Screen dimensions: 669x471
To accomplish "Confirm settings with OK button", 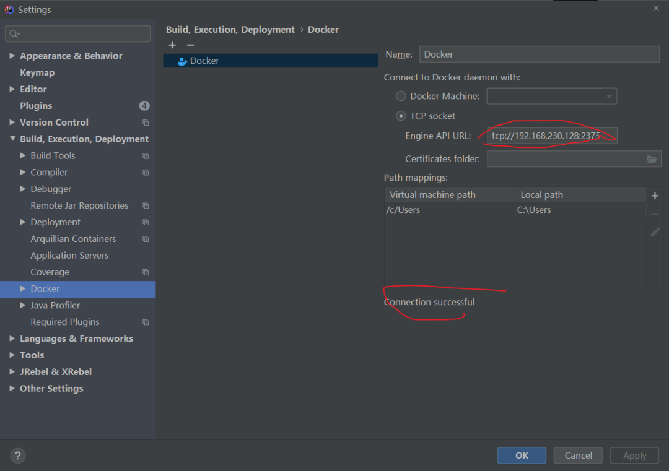I will click(522, 456).
